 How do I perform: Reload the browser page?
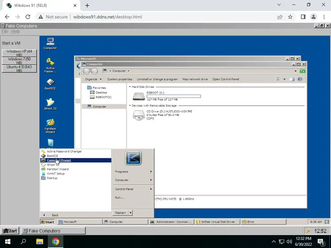coord(28,17)
